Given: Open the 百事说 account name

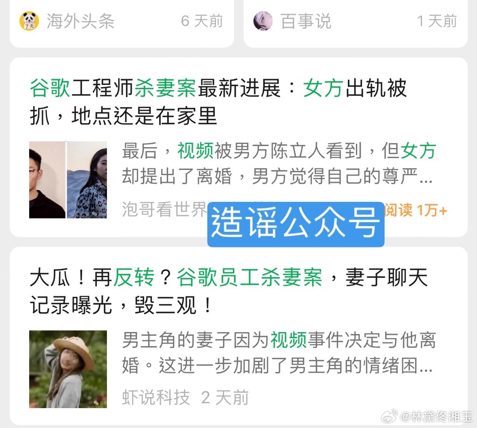Looking at the screenshot, I should tap(306, 21).
